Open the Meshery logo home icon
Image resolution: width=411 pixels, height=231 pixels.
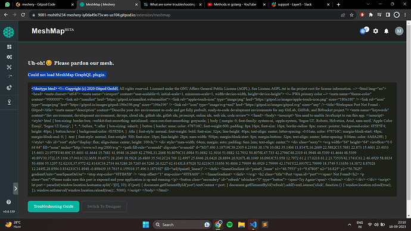pos(8,32)
